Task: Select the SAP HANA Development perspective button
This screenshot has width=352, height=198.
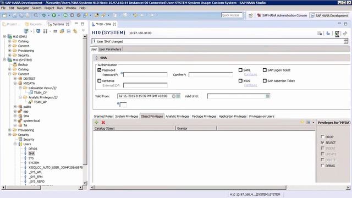Action: tap(329, 15)
